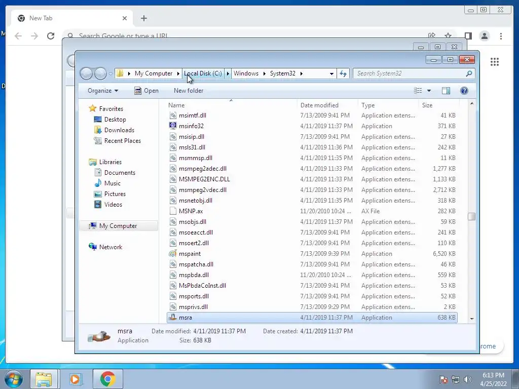Click the Downloads folder icon in sidebar
The width and height of the screenshot is (519, 389).
pos(98,130)
